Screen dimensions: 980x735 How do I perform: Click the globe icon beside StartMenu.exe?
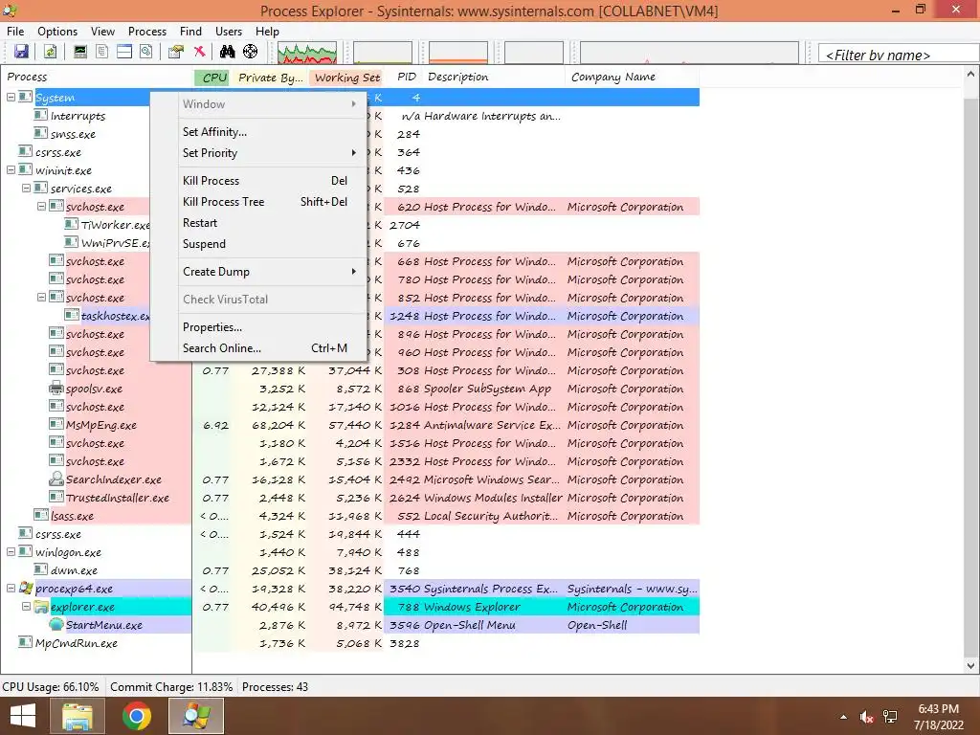click(56, 624)
